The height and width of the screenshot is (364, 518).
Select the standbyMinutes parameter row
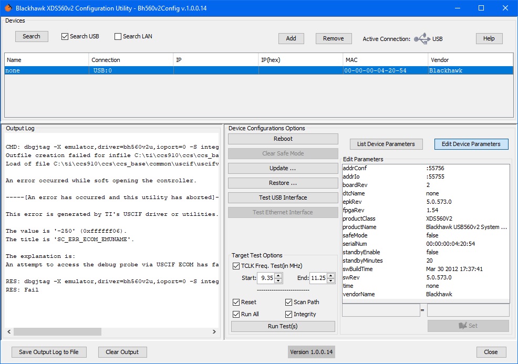tap(426, 261)
